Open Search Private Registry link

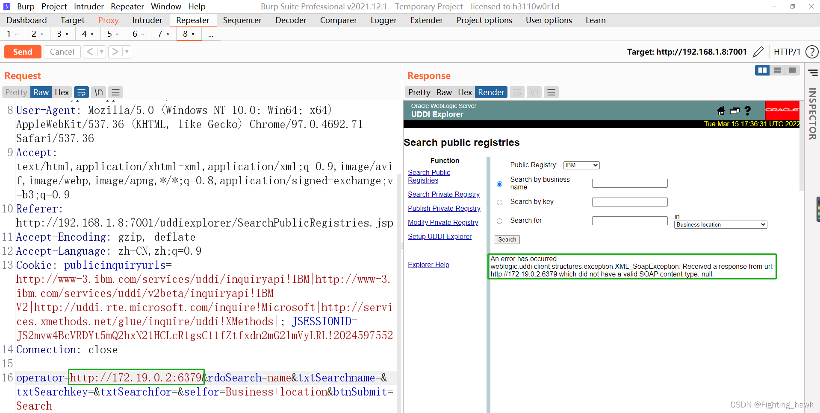click(444, 194)
